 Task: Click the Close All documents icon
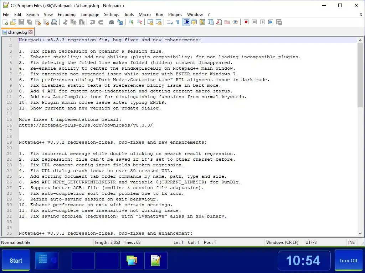click(46, 22)
